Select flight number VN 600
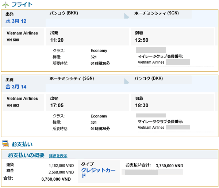Viewport: 219px width, 188px height. (x=13, y=40)
